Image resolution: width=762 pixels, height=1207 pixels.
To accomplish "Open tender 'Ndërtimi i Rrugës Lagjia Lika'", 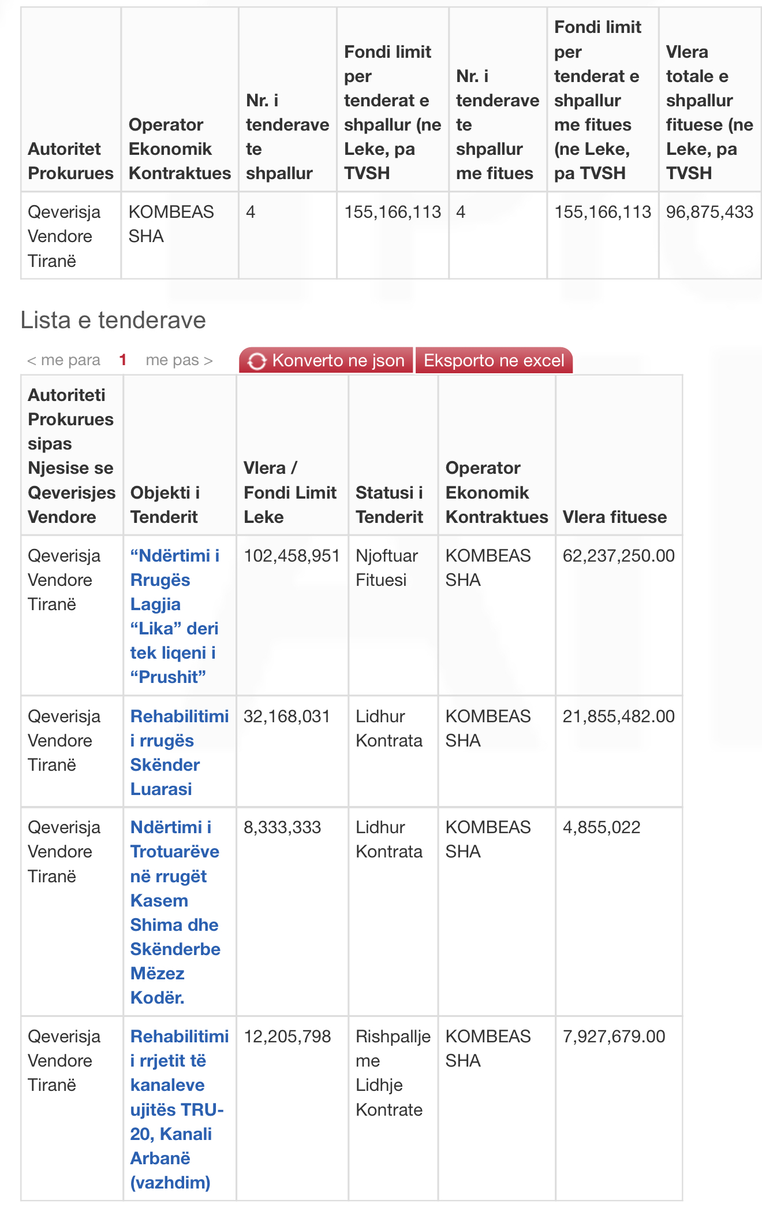I will point(175,616).
